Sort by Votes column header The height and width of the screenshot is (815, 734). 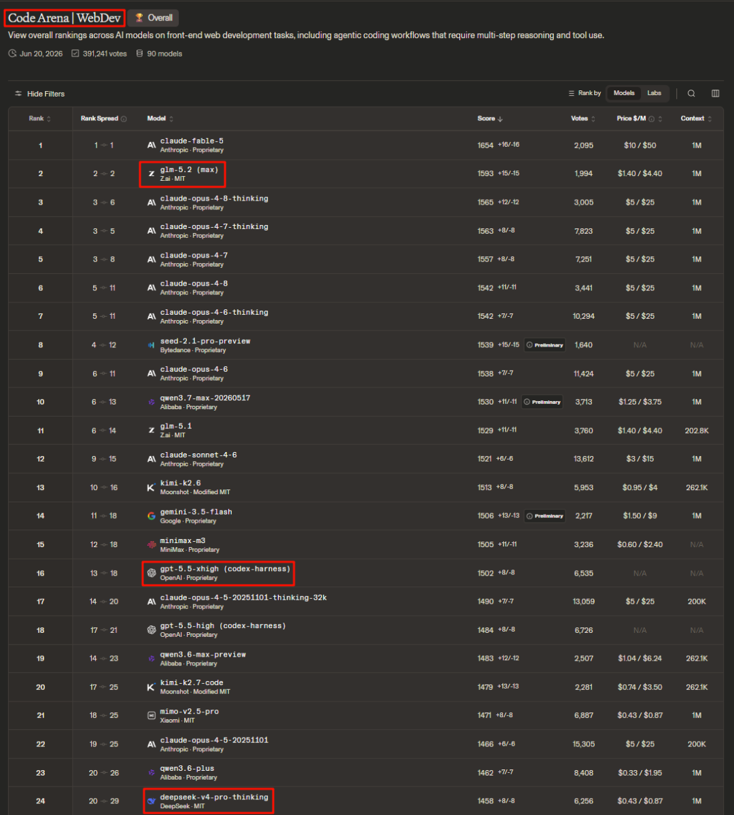(582, 118)
